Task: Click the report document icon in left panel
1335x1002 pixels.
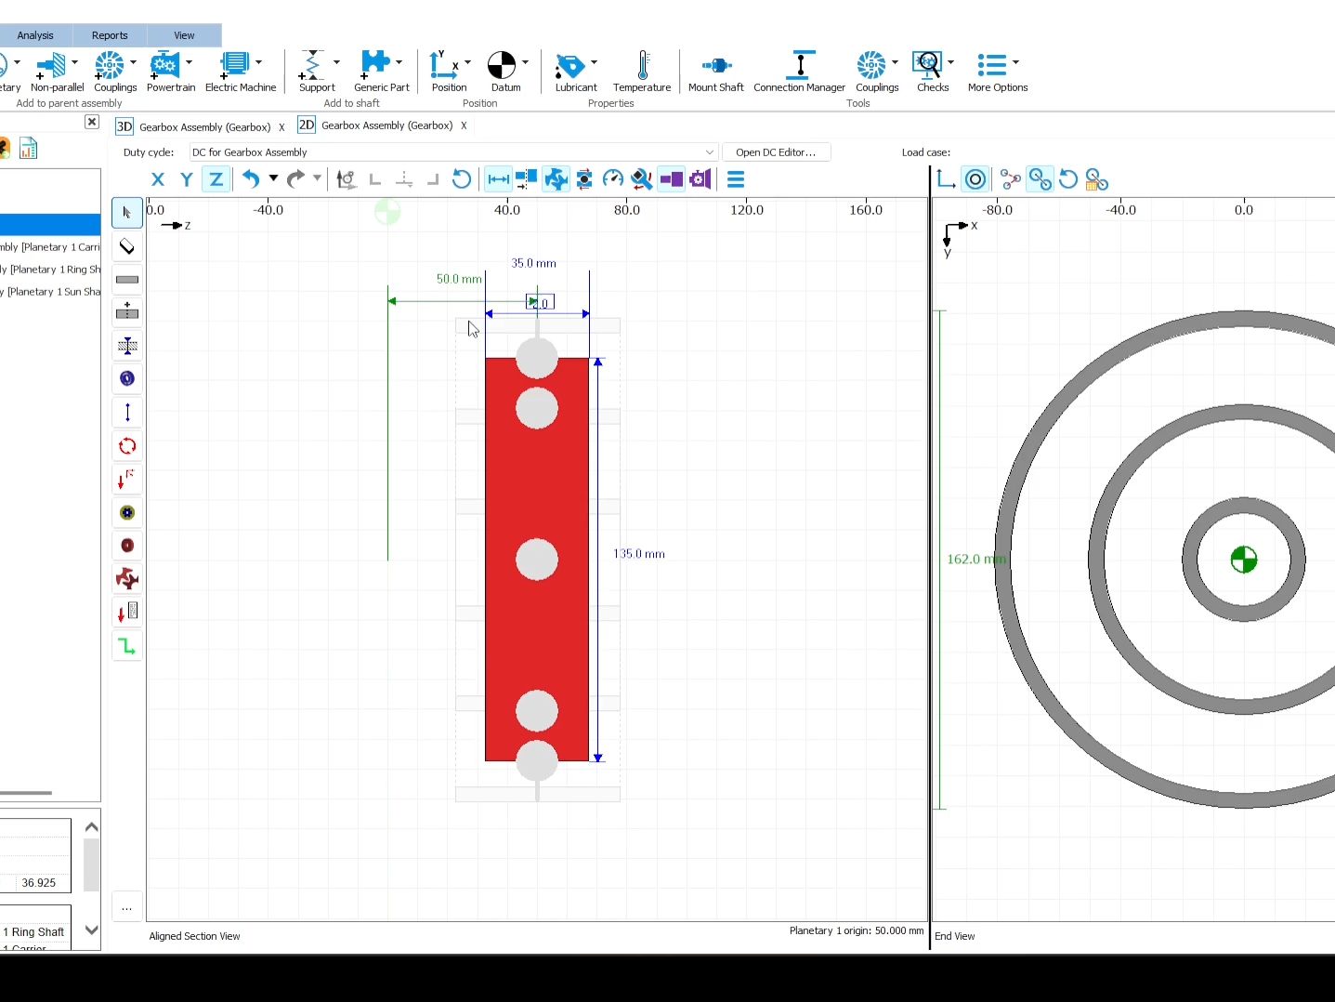Action: point(29,149)
